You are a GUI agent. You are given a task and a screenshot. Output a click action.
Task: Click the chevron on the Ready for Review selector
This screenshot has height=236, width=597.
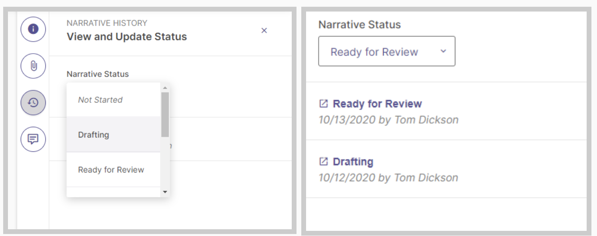point(443,51)
